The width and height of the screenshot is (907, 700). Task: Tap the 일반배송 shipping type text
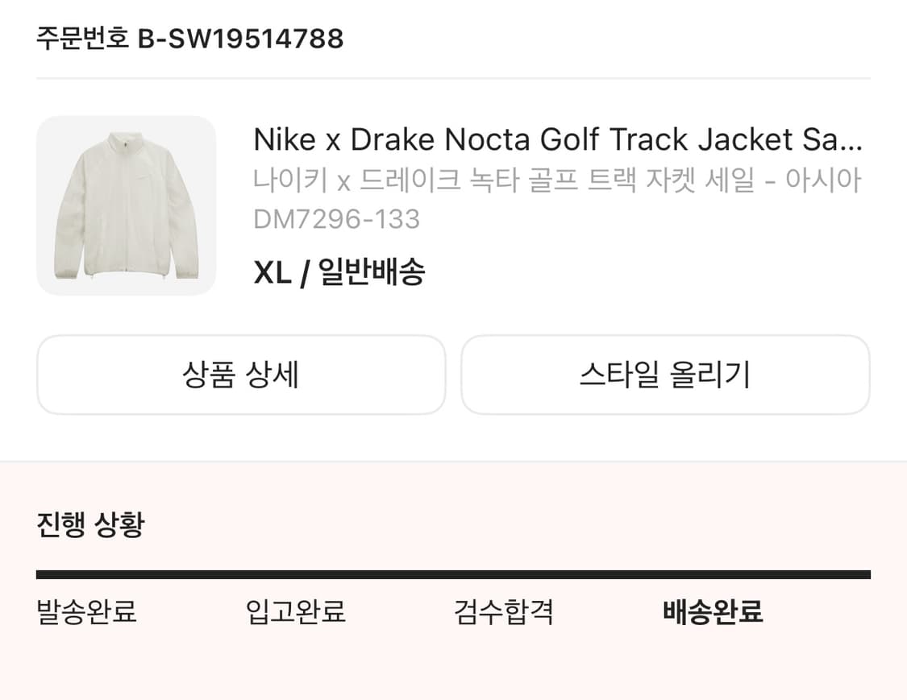(372, 273)
